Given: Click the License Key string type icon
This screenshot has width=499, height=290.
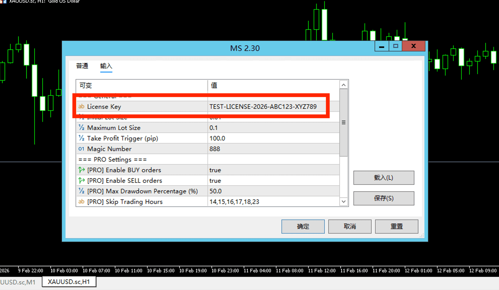Looking at the screenshot, I should pyautogui.click(x=81, y=106).
